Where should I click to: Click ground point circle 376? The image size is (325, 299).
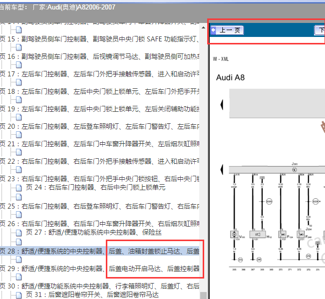point(309,257)
